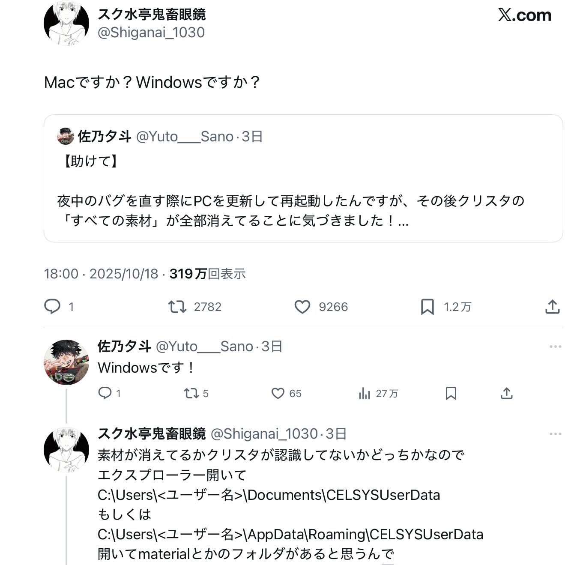Like the main post with the heart
The image size is (565, 565).
pos(302,307)
